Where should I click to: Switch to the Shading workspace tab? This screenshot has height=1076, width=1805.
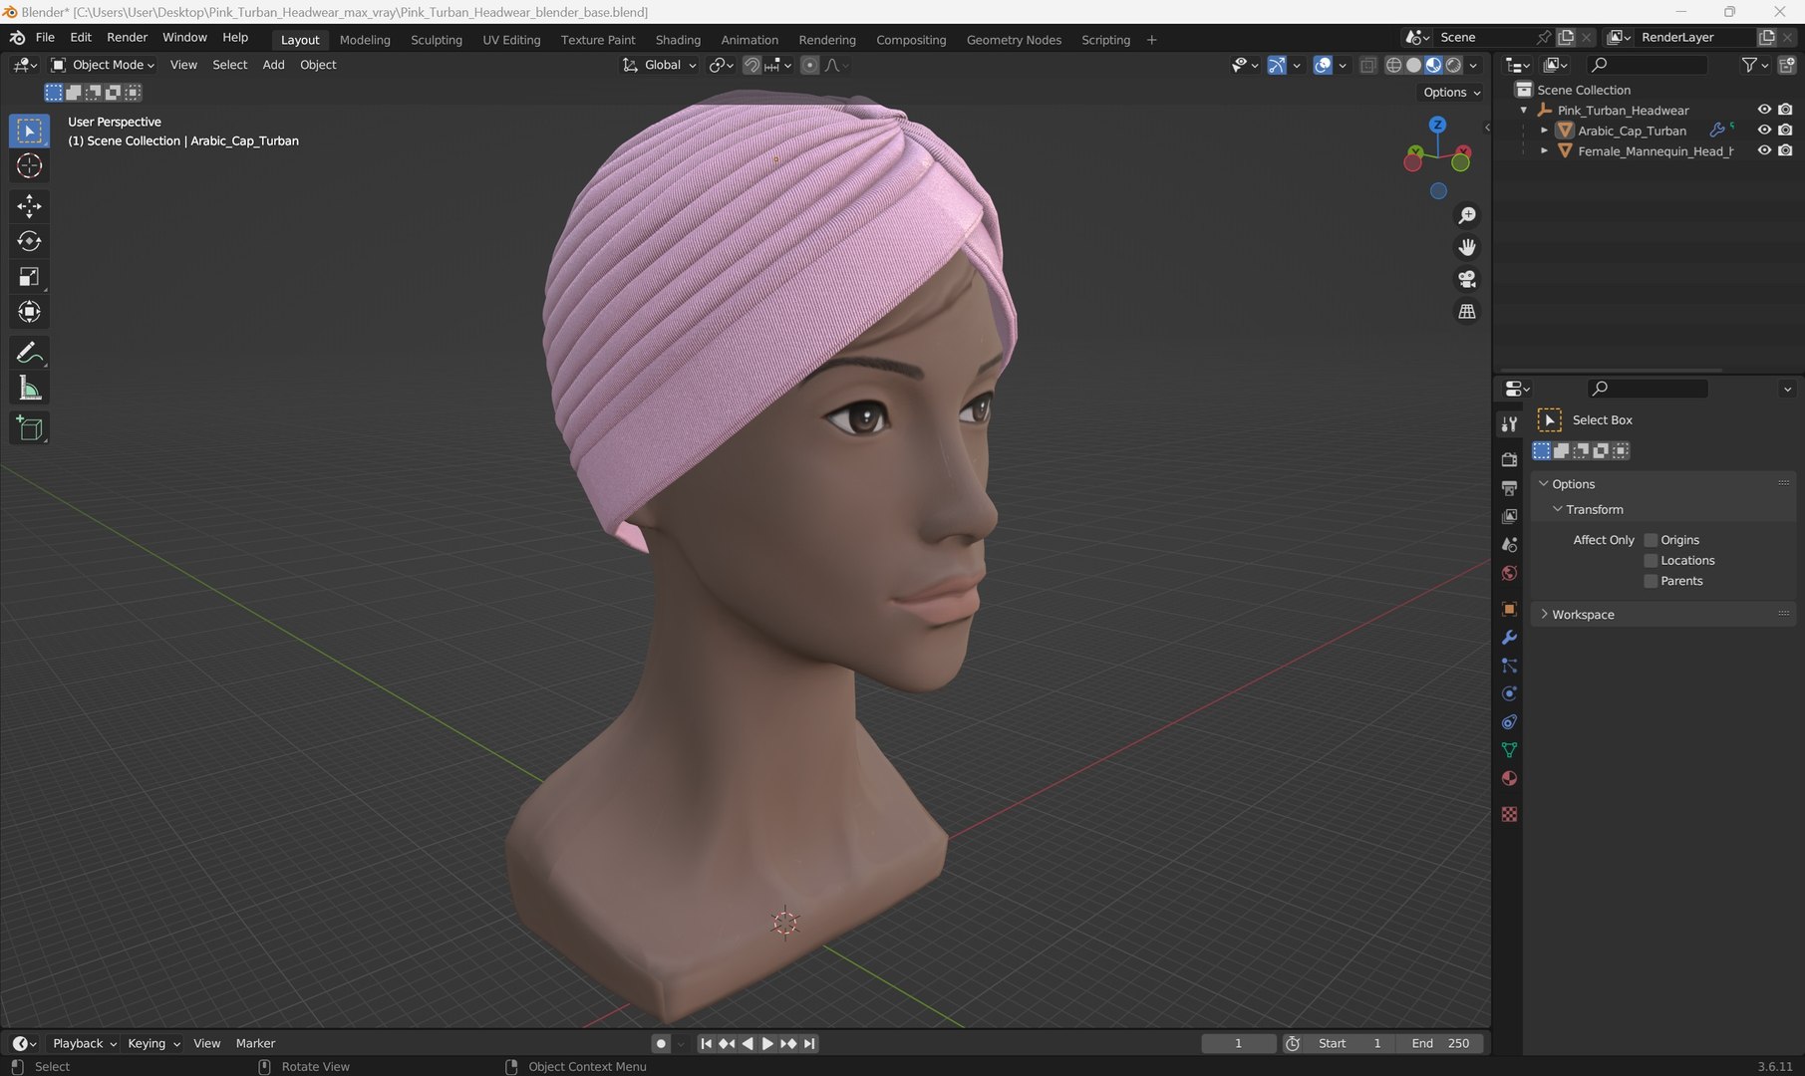tap(678, 40)
